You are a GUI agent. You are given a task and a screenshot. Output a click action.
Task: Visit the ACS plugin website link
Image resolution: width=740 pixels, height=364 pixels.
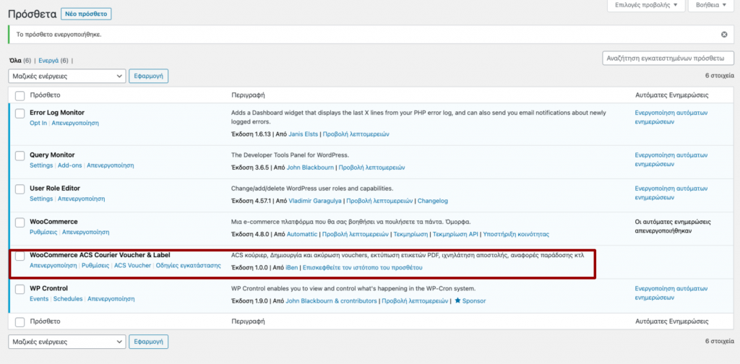pyautogui.click(x=363, y=267)
